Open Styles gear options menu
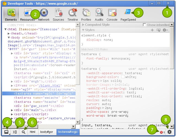Viewport: 176px width, 137px height. tap(165, 30)
